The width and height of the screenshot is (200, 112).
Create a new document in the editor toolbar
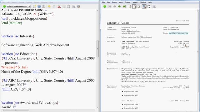tap(35, 6)
